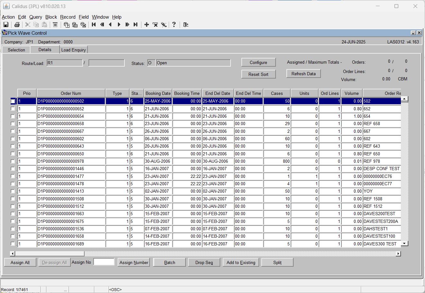425x293 pixels.
Task: Click the 30-AUG-2006 booking date cell
Action: [158, 161]
